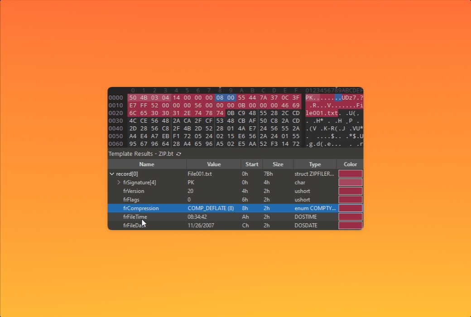
Task: Sort by the Name column header
Action: pyautogui.click(x=146, y=164)
